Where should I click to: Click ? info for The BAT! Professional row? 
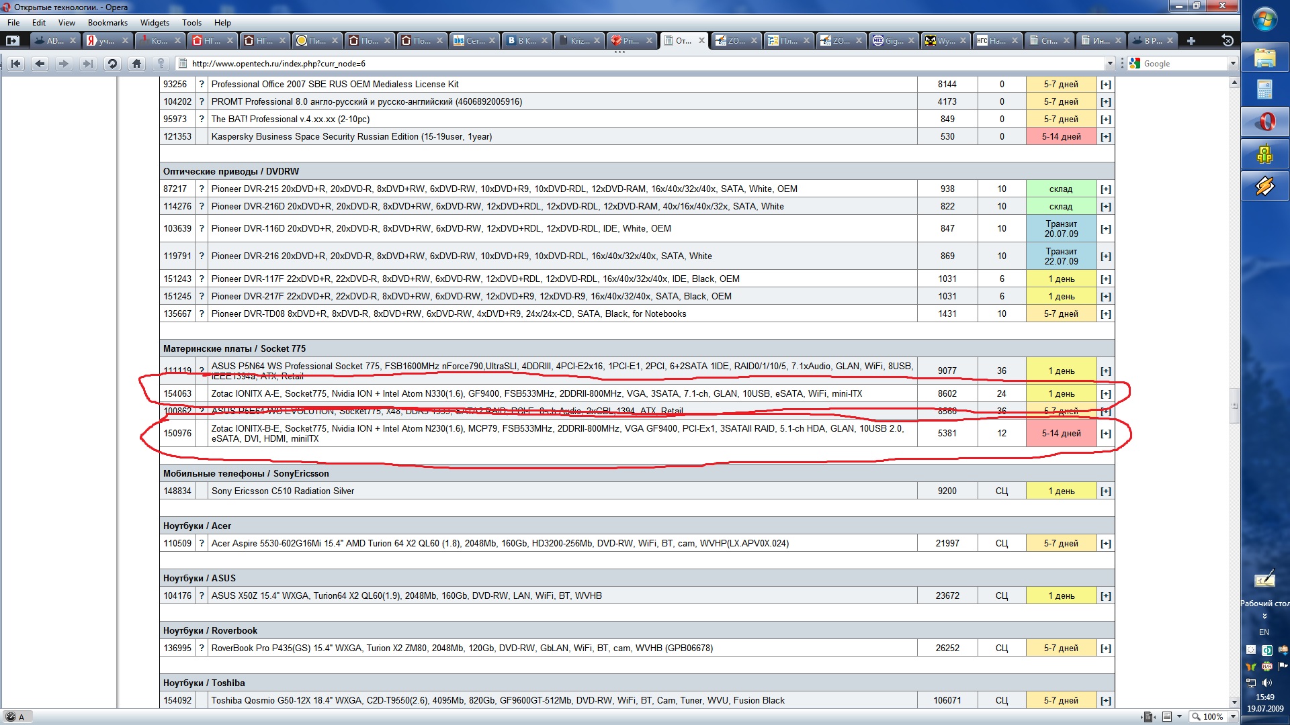point(202,119)
